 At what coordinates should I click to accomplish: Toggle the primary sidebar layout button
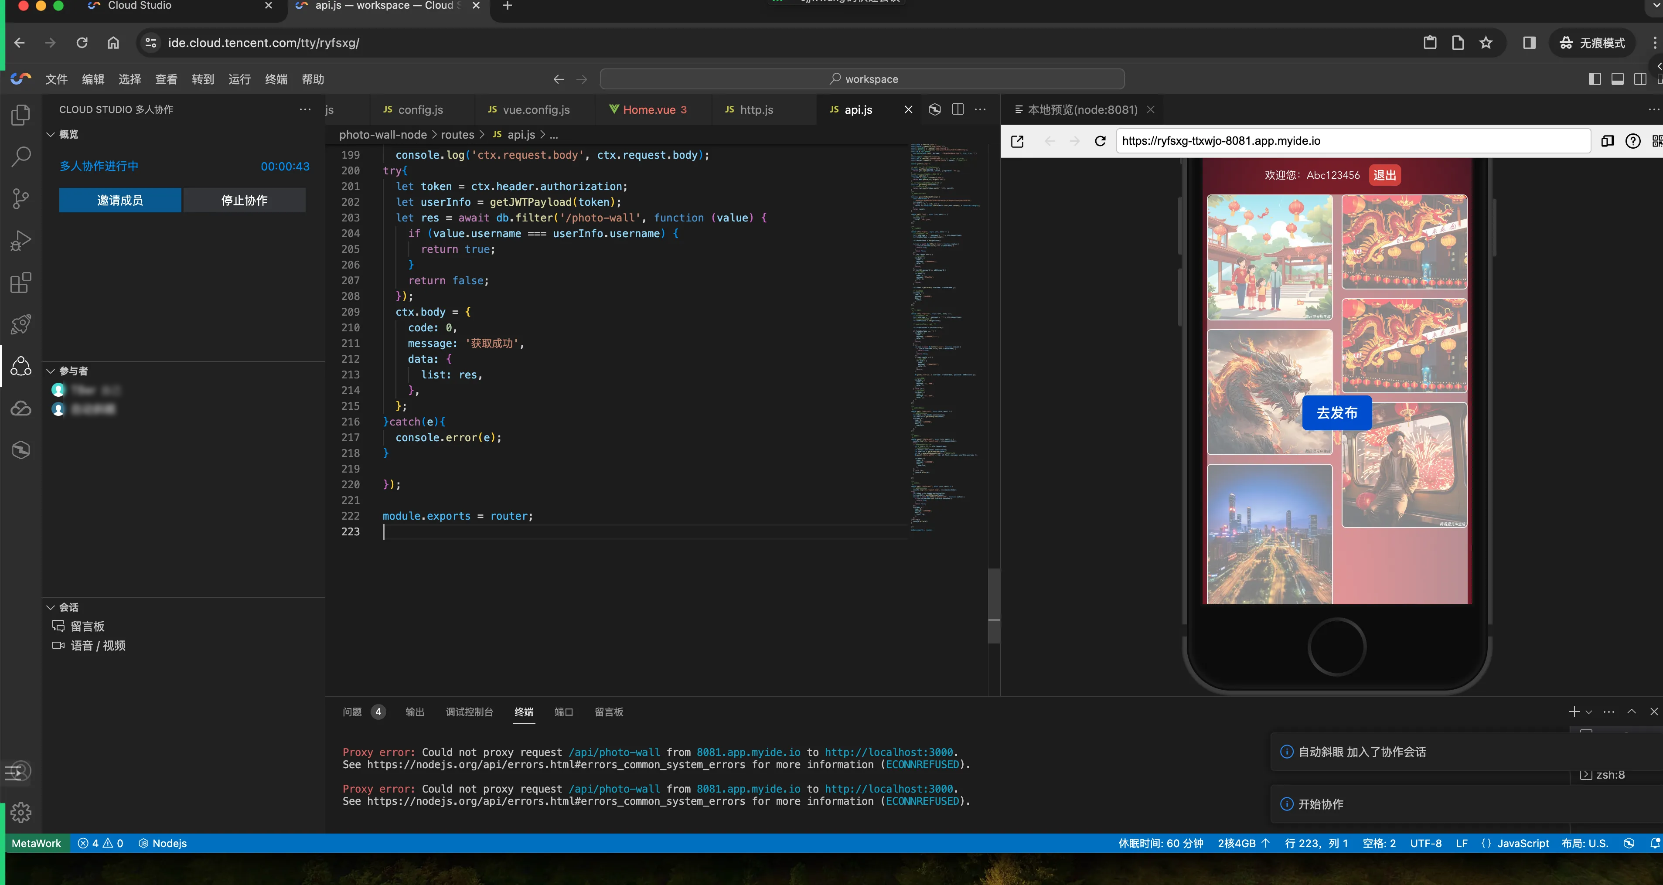(1595, 79)
